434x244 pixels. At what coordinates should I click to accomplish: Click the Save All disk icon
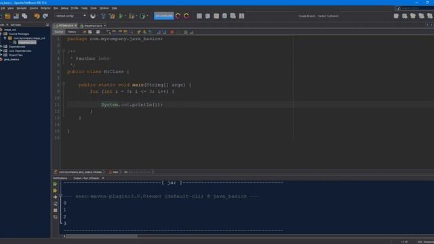(16, 16)
